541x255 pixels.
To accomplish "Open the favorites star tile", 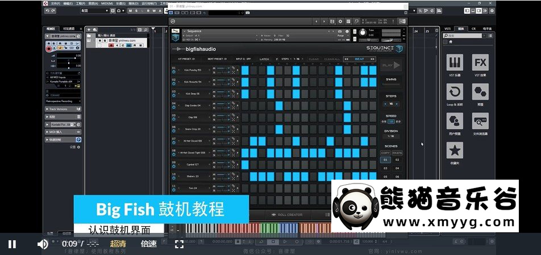I will tap(455, 150).
